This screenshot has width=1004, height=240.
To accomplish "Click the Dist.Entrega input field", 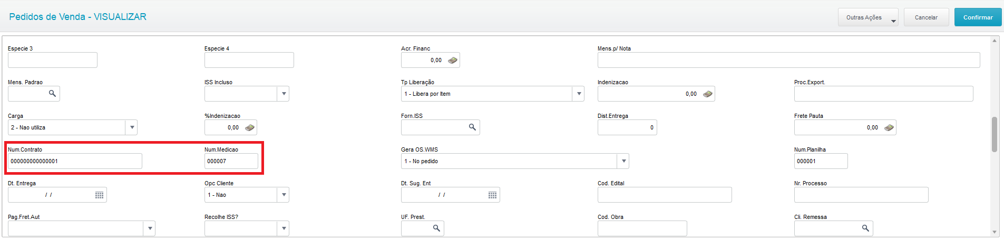I will [x=627, y=127].
